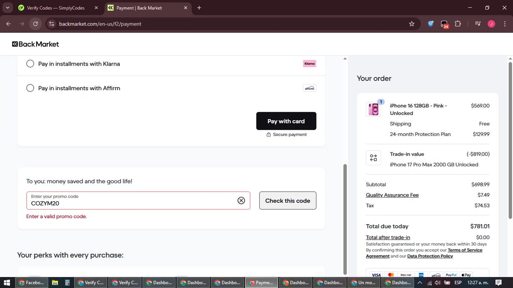Click the payment panel scrollbar thumb
The width and height of the screenshot is (513, 288).
coord(345,219)
